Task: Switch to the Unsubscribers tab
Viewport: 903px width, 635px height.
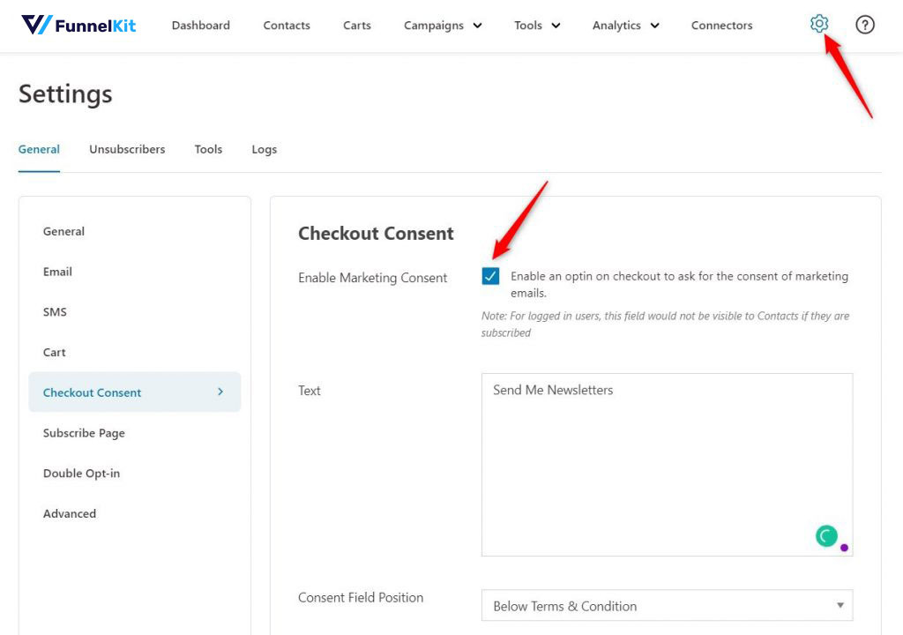Action: [x=127, y=149]
